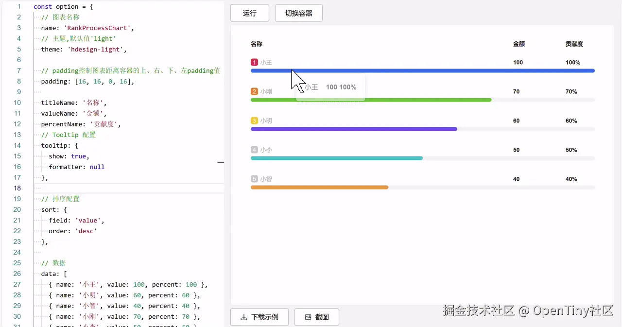Click the divider handle between editor and preview

click(x=221, y=162)
